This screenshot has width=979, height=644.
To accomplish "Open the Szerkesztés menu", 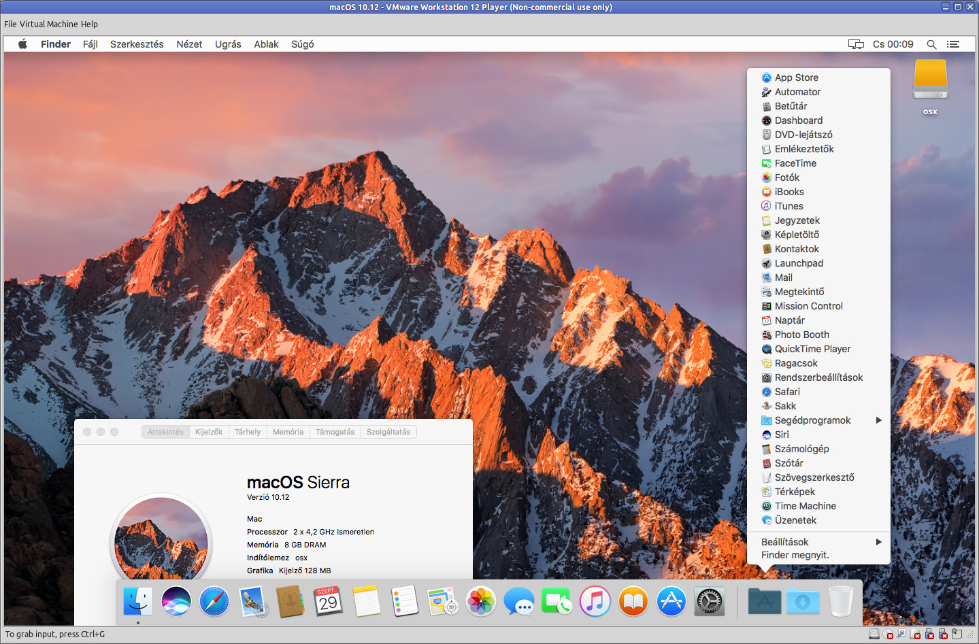I will [x=137, y=44].
